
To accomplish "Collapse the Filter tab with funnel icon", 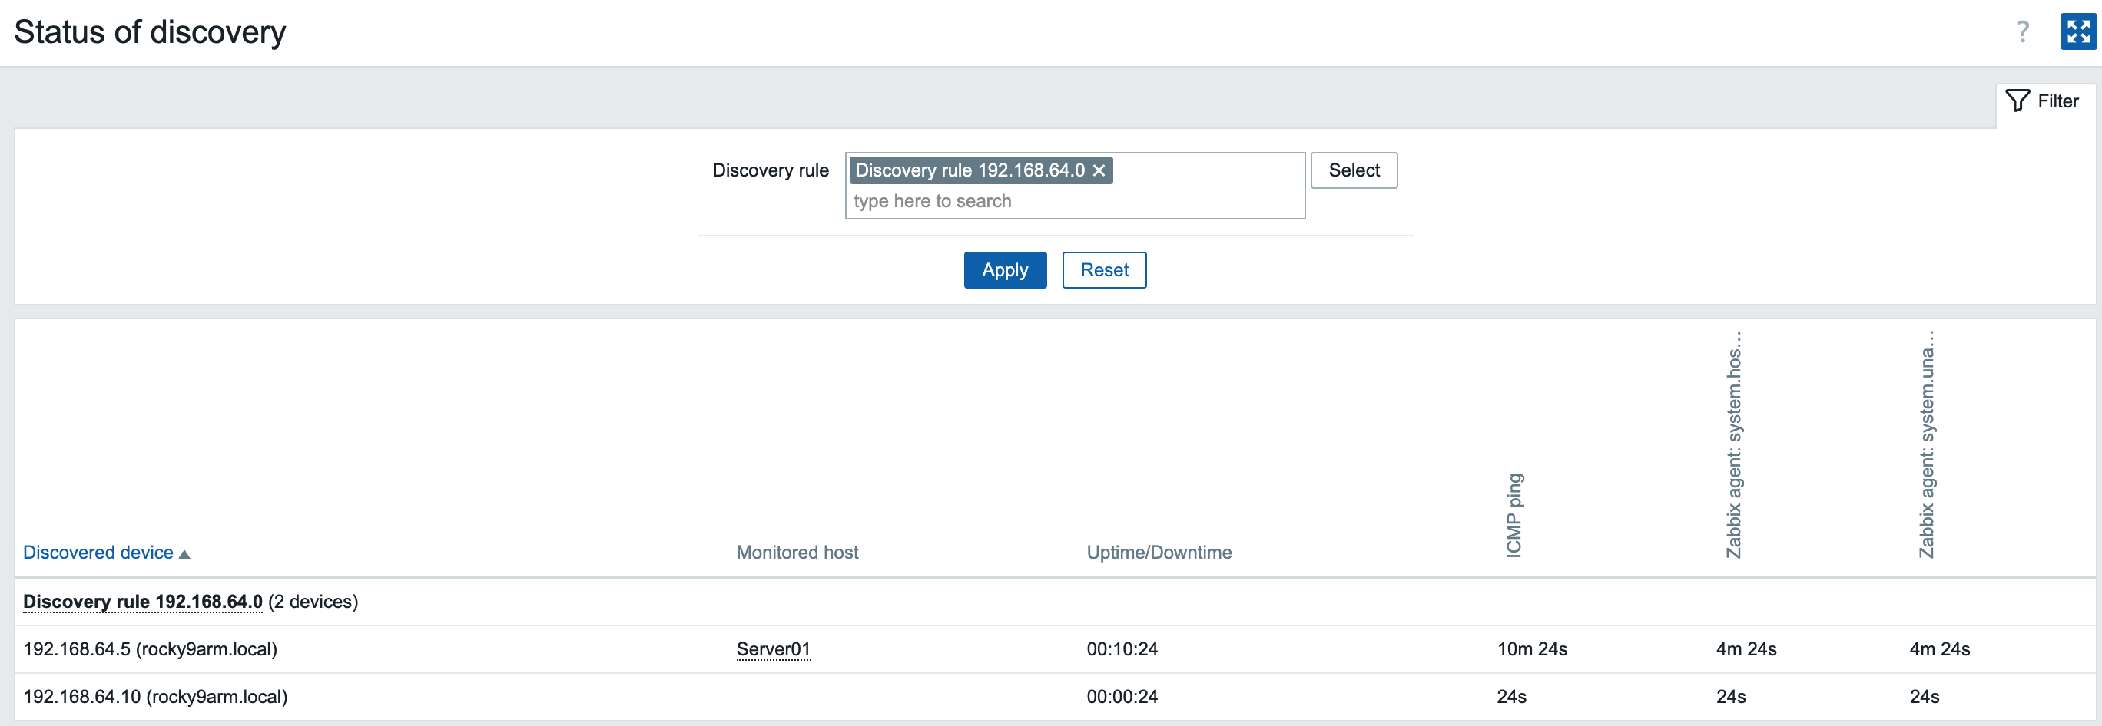I will point(2044,101).
